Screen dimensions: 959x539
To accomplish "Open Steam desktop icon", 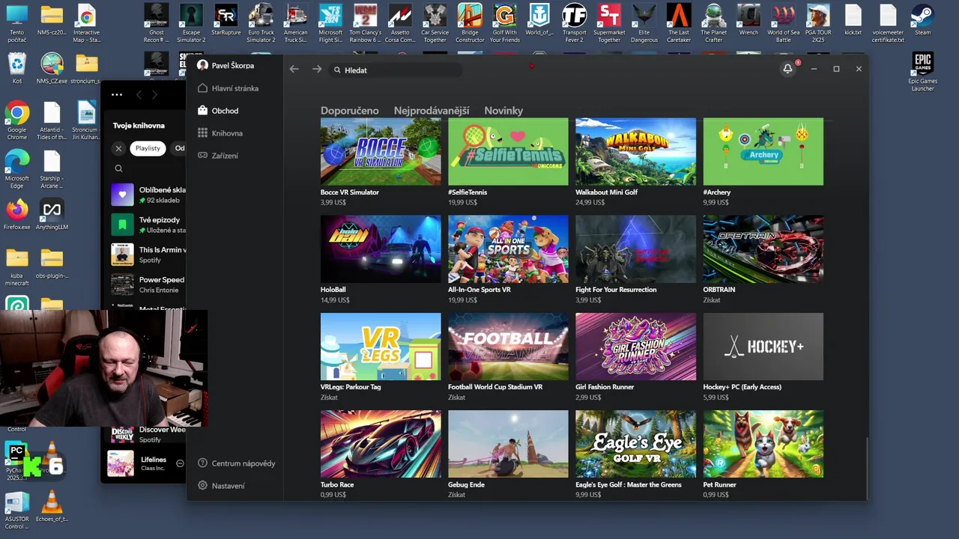I will click(922, 19).
